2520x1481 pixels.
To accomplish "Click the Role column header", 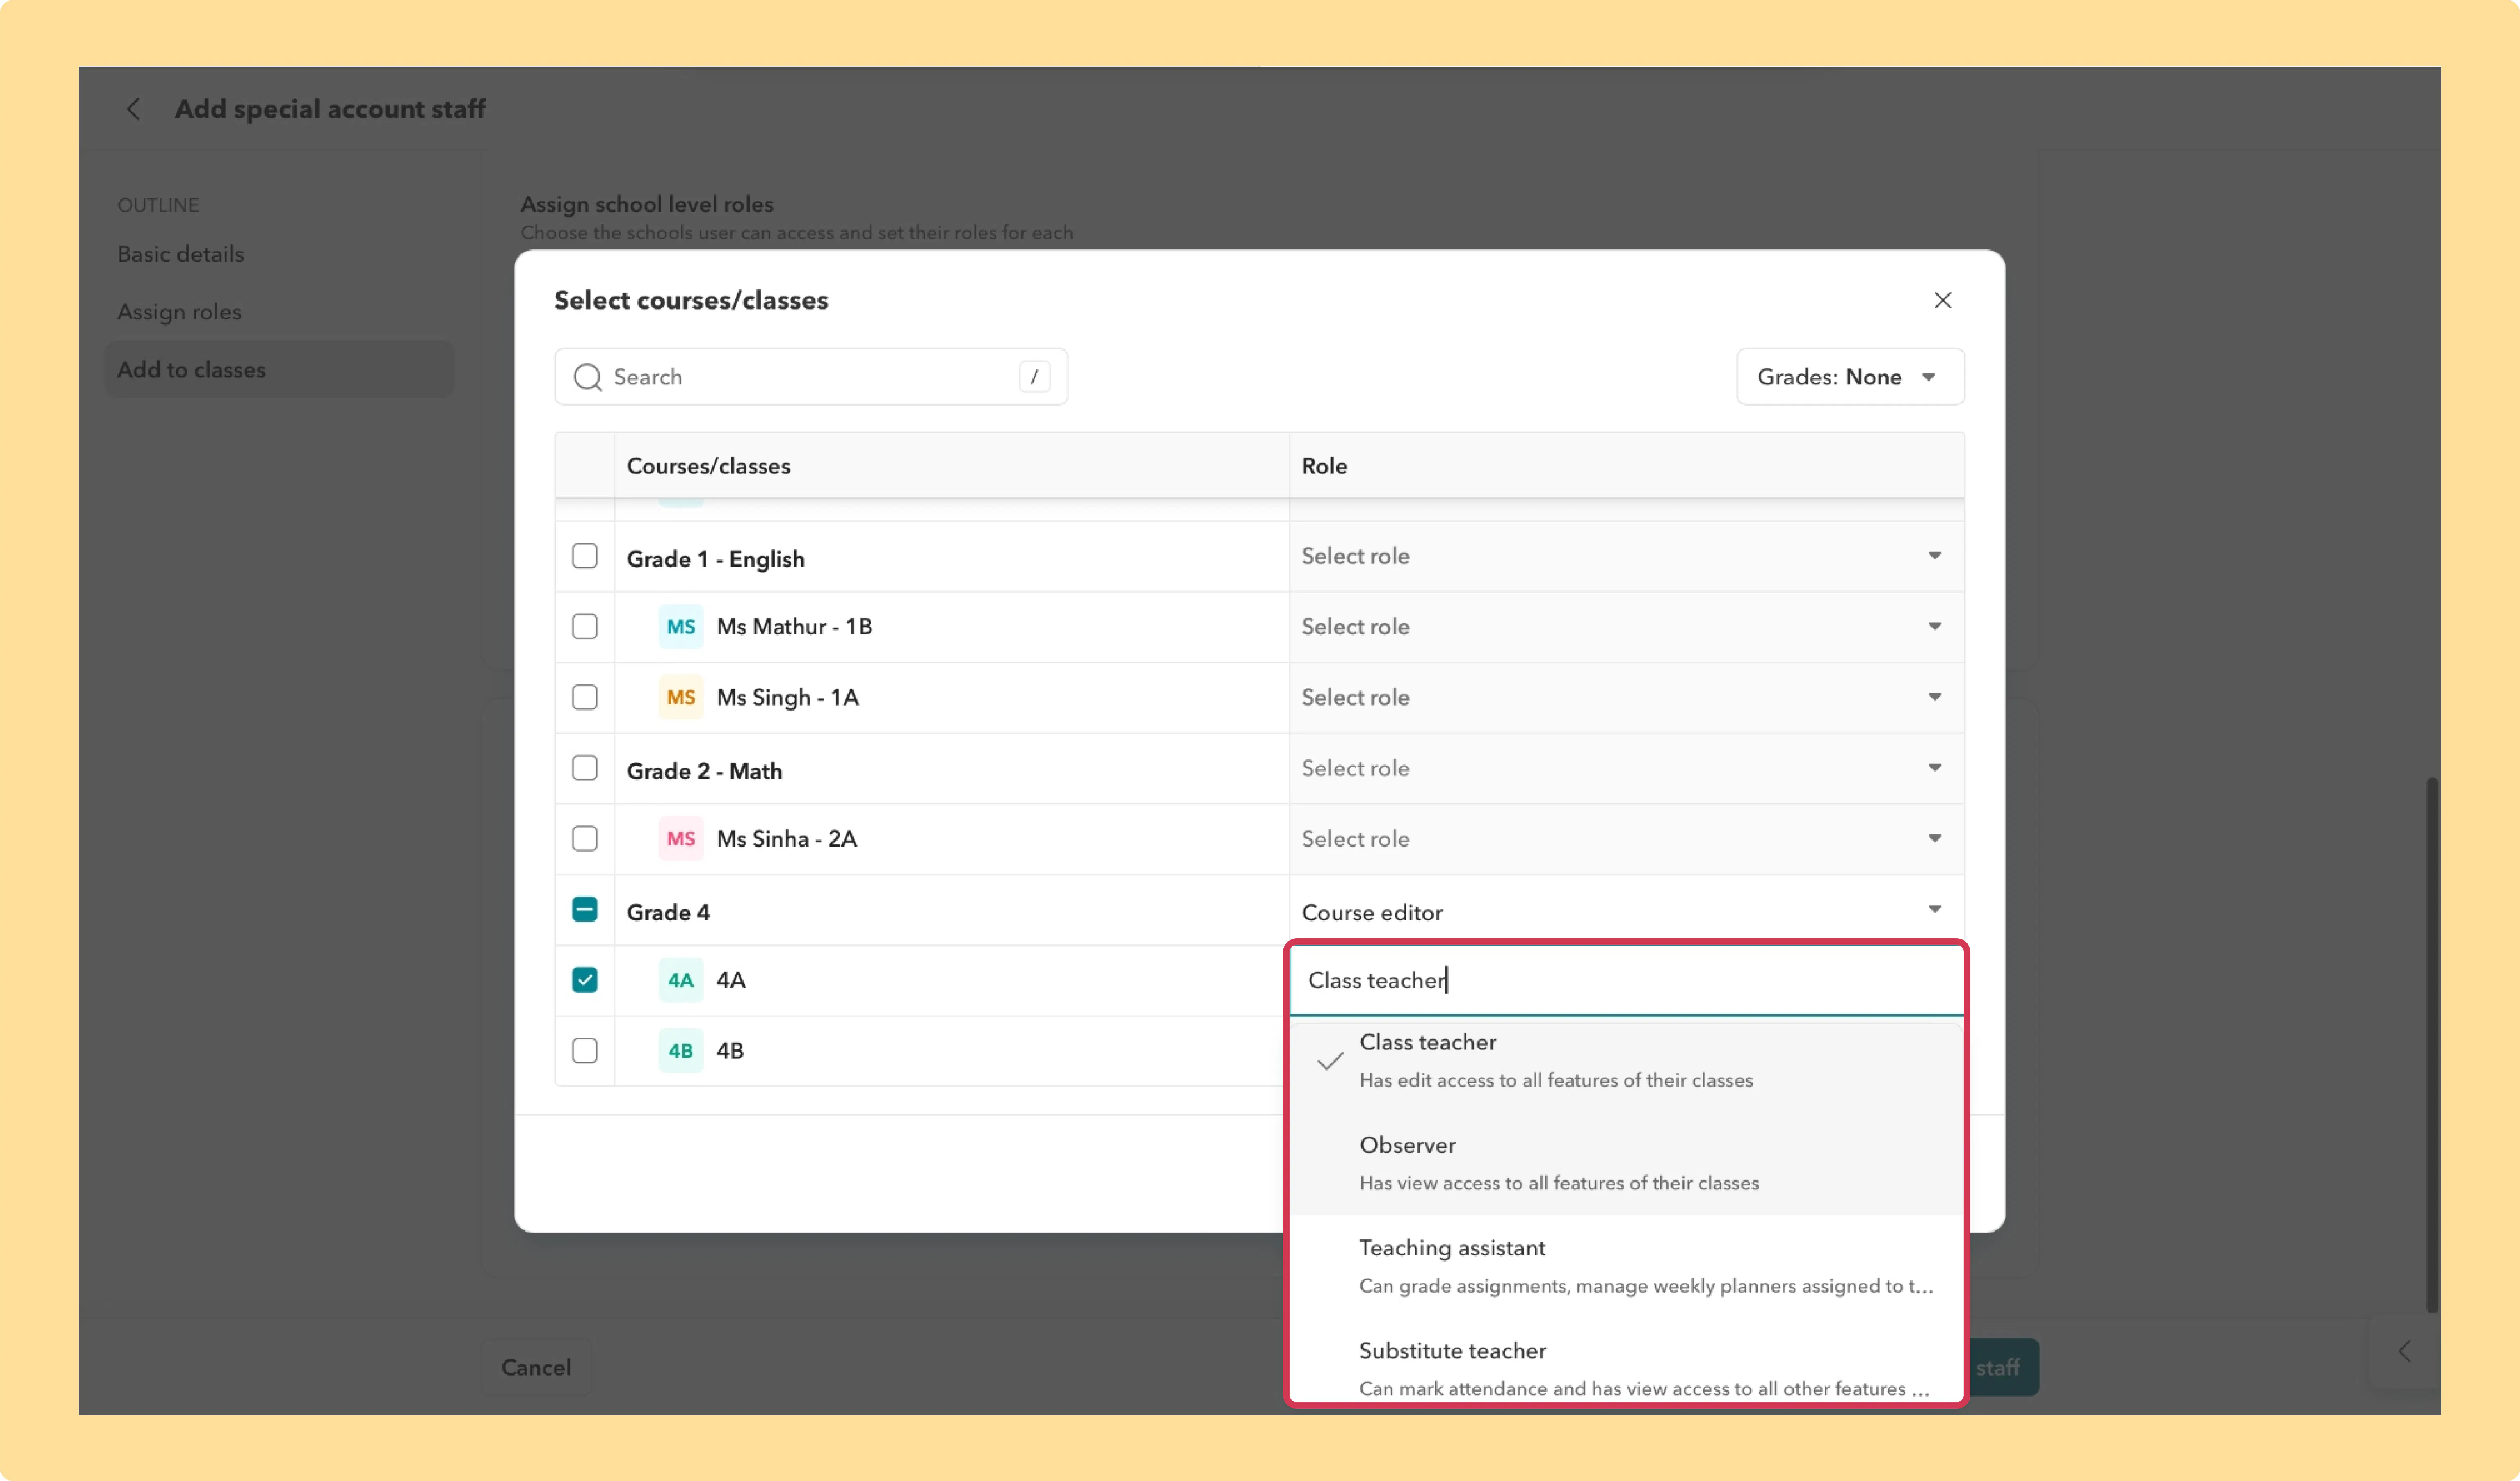I will coord(1324,466).
